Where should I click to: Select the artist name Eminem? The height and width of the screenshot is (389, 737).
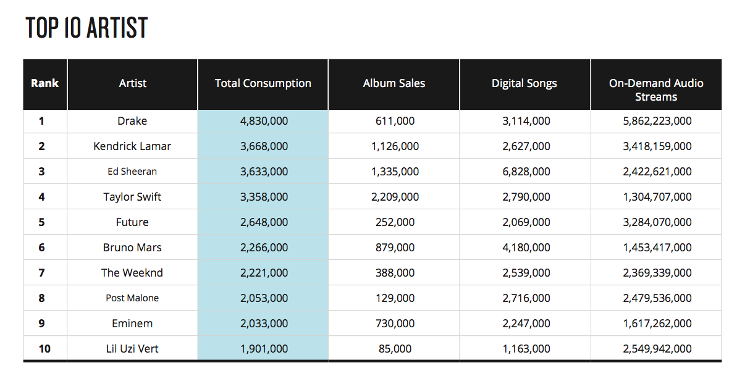tap(132, 324)
